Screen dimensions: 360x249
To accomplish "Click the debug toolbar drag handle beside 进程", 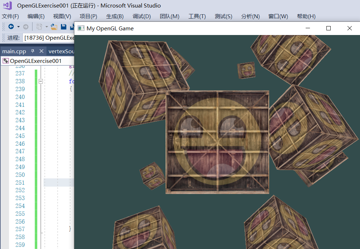I will pos(4,38).
